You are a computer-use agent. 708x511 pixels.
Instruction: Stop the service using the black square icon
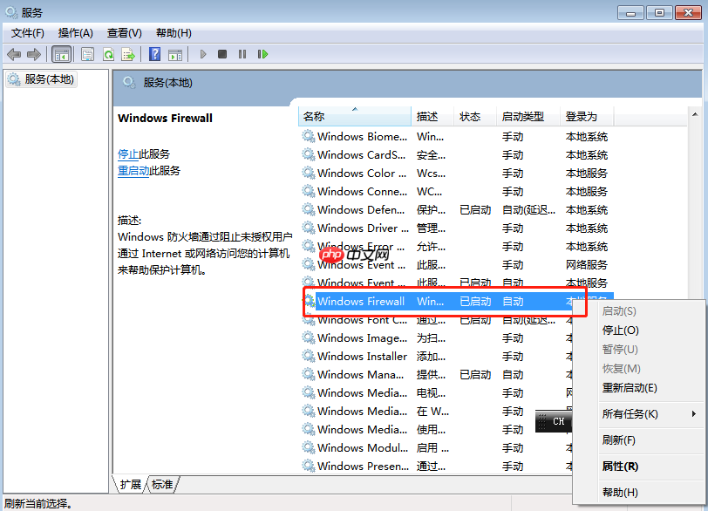pos(221,53)
